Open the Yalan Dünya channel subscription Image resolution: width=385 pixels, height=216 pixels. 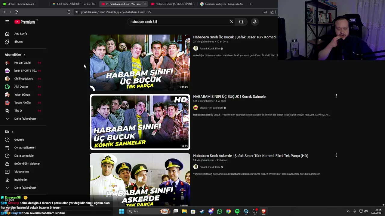(23, 95)
